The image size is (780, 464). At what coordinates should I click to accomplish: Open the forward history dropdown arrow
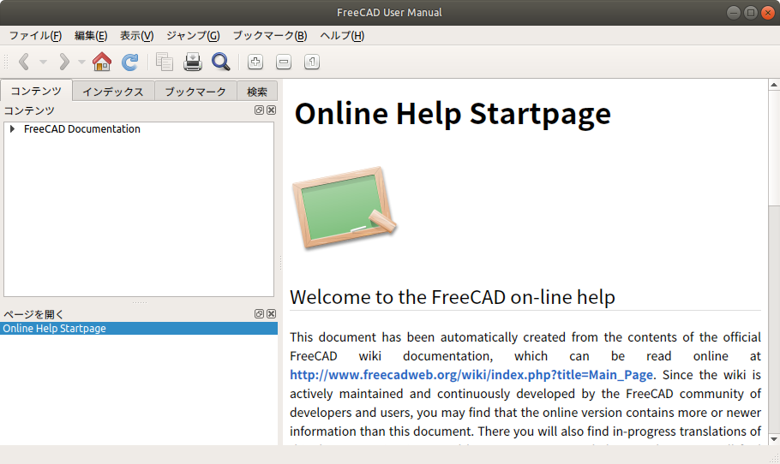pyautogui.click(x=82, y=62)
